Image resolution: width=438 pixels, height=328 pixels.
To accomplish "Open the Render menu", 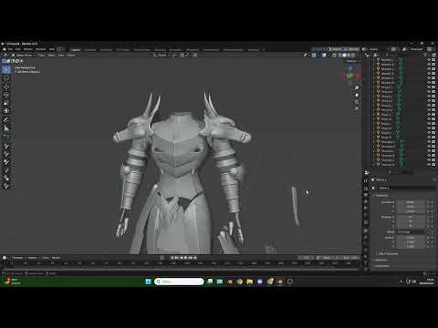I will click(28, 49).
